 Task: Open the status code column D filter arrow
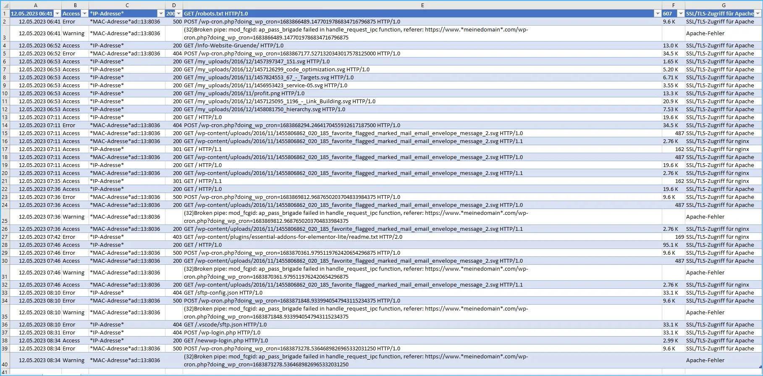pos(179,14)
